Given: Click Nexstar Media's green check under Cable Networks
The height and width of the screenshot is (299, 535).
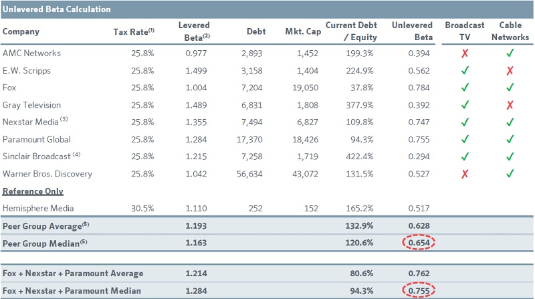Looking at the screenshot, I should point(511,122).
